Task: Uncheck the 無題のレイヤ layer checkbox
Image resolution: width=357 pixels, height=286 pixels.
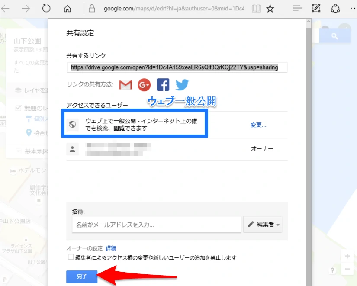Action: (18, 109)
